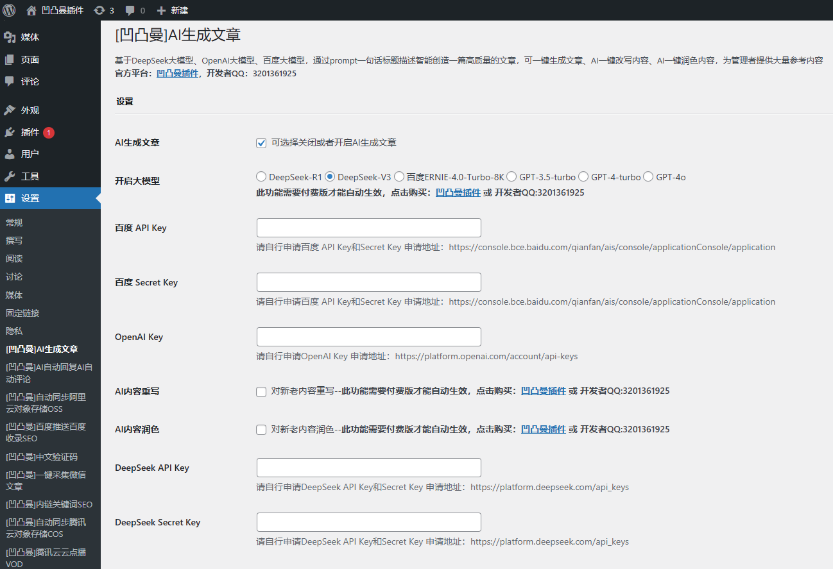Click 凹凸曼插件 site name in admin bar
The height and width of the screenshot is (569, 833).
62,10
